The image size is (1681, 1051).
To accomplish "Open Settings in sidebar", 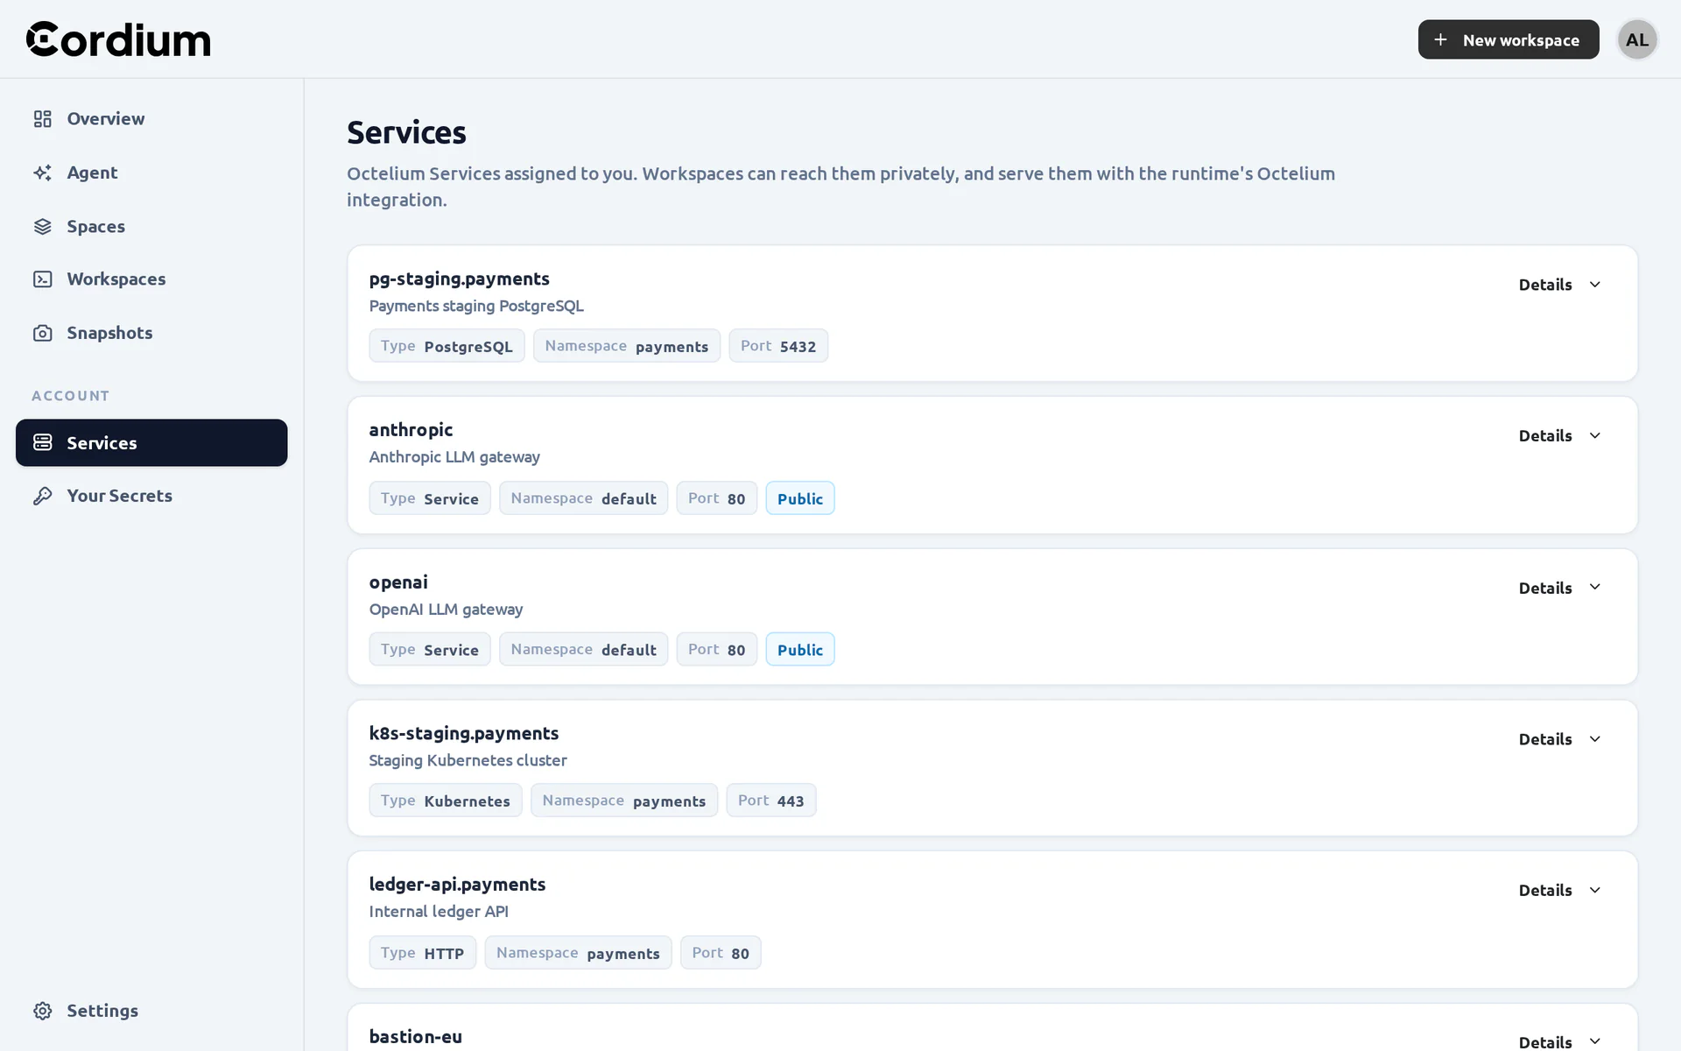I will click(x=151, y=1011).
